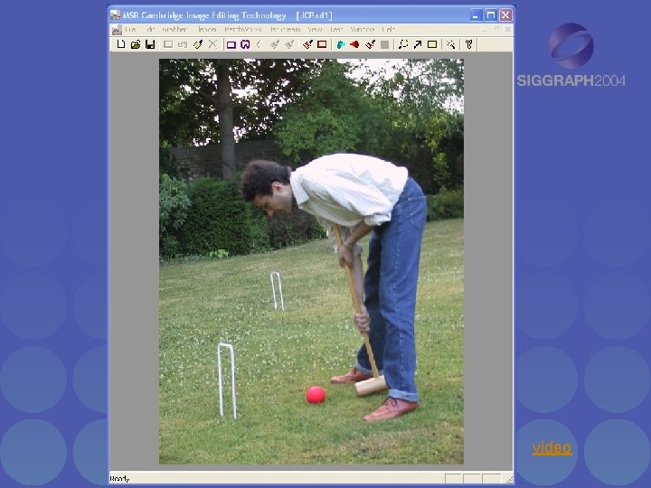Restore the inner document window in the menu bar
Screen dimensions: 651x488
point(496,30)
